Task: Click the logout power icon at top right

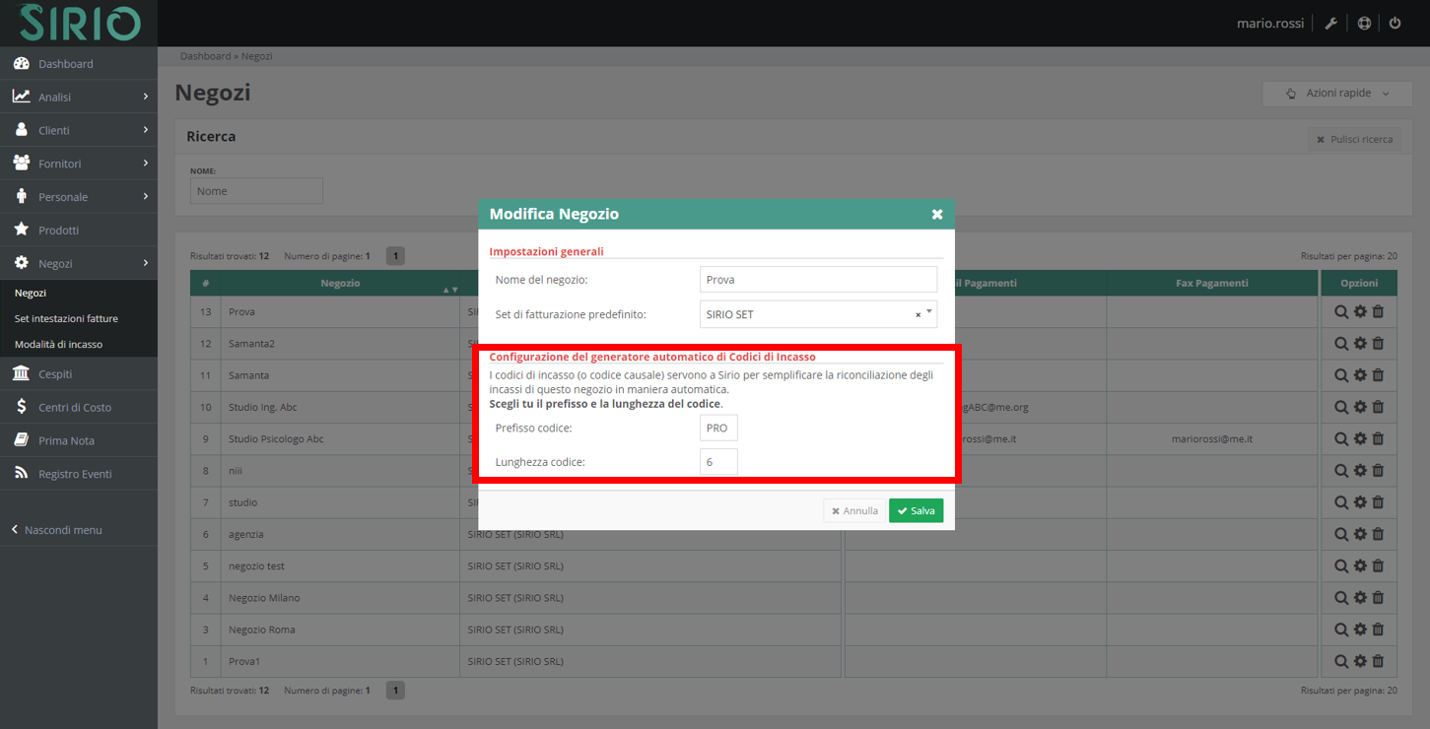Action: [1396, 22]
